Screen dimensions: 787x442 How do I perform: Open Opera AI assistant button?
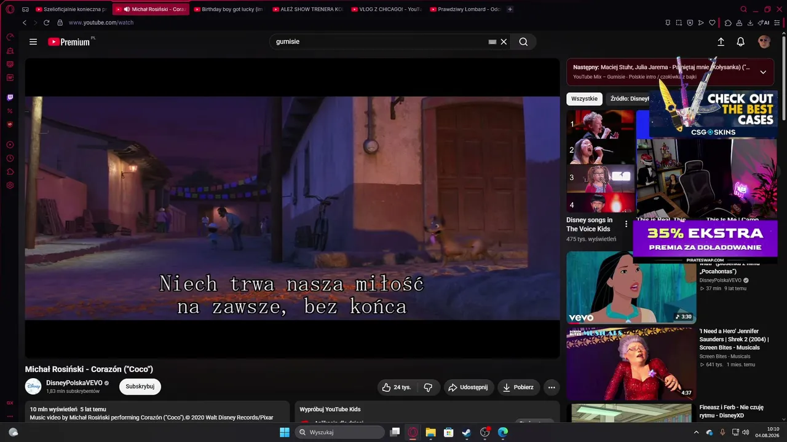764,23
